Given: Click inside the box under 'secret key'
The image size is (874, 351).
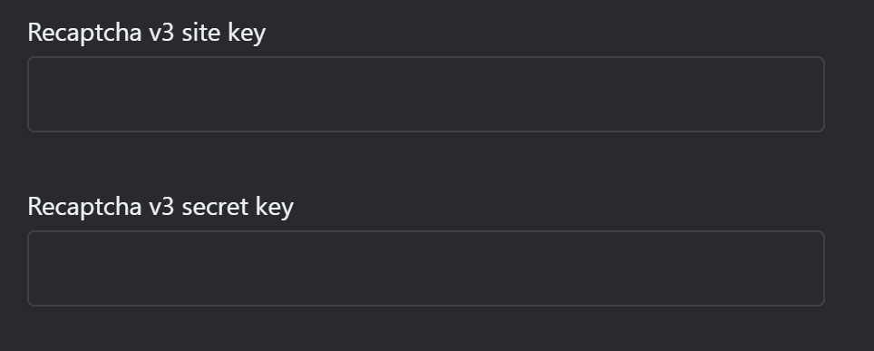Looking at the screenshot, I should (x=426, y=268).
